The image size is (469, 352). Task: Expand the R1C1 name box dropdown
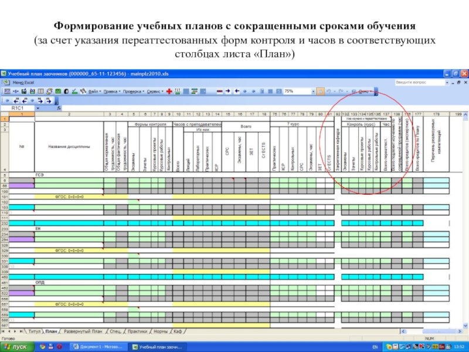click(x=39, y=109)
